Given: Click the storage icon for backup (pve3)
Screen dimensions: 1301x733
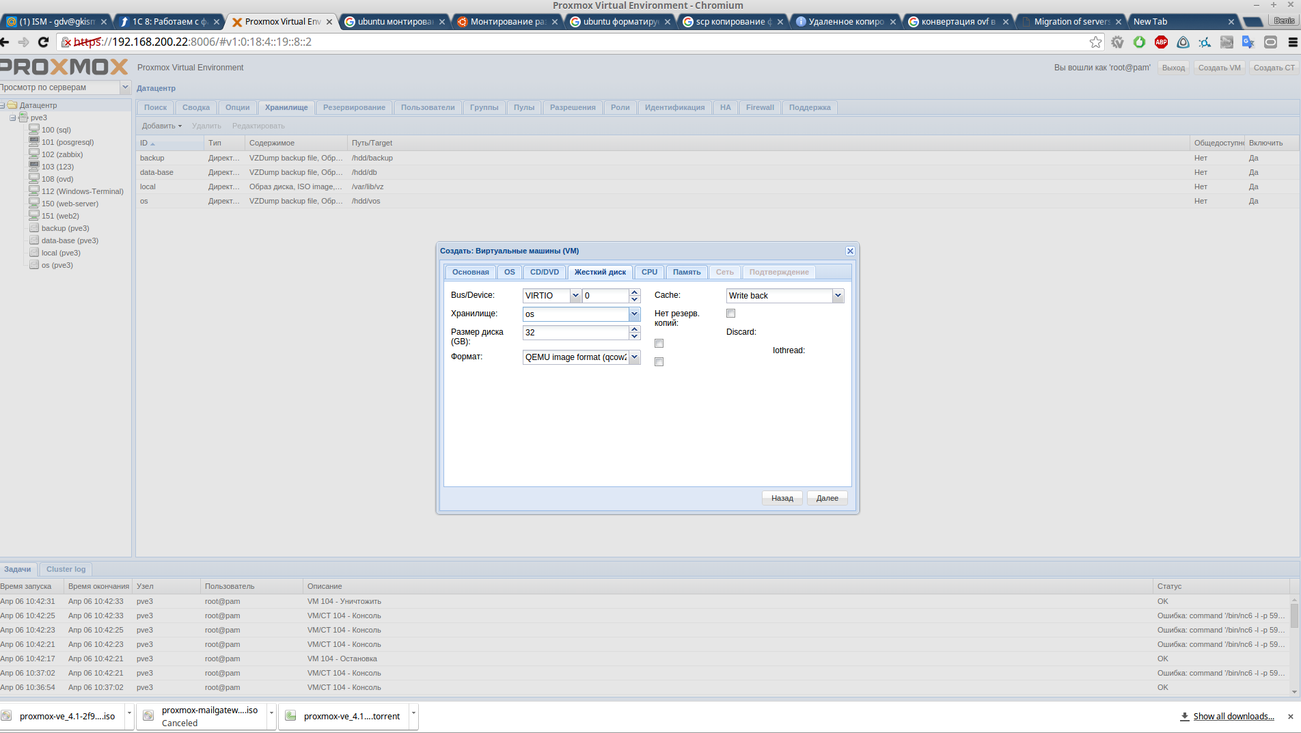Looking at the screenshot, I should [x=34, y=228].
